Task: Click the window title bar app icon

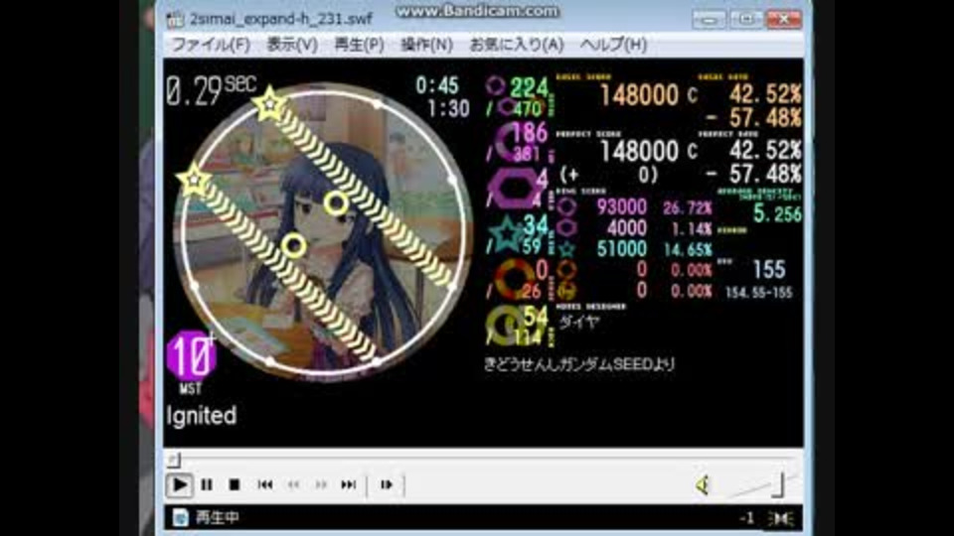Action: click(175, 20)
